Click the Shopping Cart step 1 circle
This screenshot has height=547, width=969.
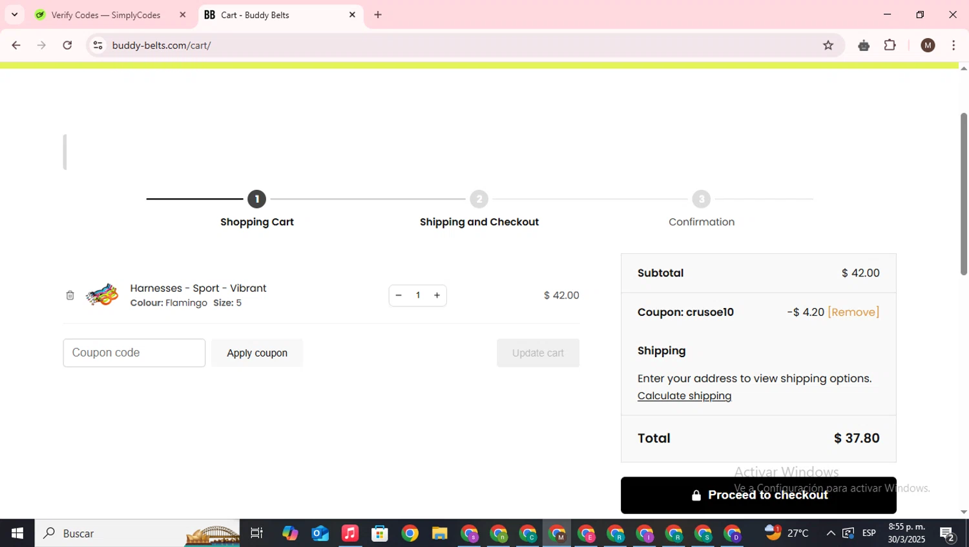(x=256, y=199)
